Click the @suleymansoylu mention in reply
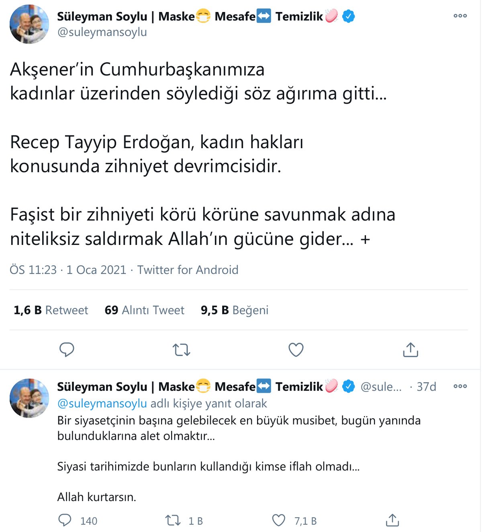This screenshot has width=482, height=532. pyautogui.click(x=102, y=403)
